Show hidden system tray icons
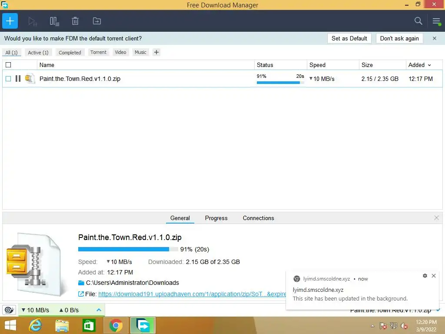Image resolution: width=445 pixels, height=334 pixels. click(372, 326)
